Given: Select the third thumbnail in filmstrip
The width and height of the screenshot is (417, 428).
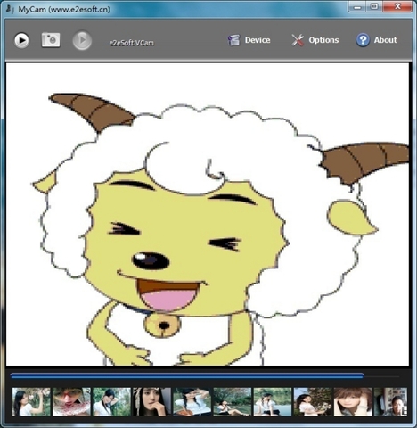Looking at the screenshot, I should tap(111, 401).
